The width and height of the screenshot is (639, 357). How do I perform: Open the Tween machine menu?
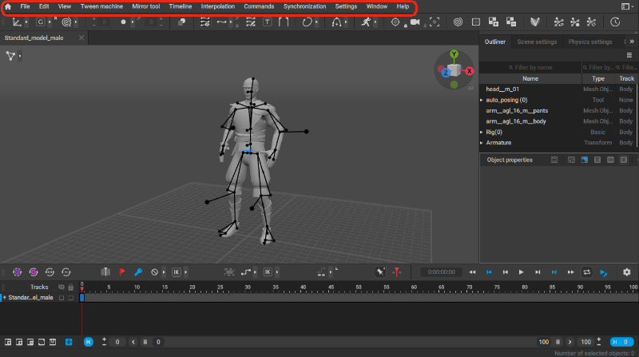tap(101, 6)
